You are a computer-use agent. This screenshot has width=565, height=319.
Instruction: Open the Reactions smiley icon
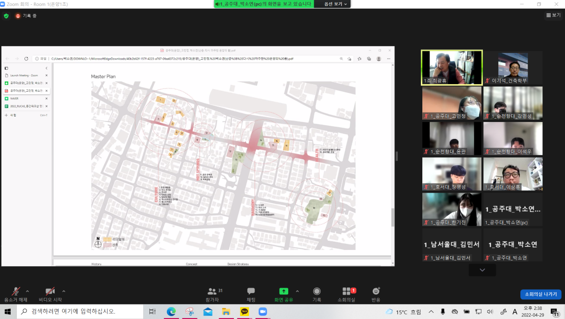376,292
